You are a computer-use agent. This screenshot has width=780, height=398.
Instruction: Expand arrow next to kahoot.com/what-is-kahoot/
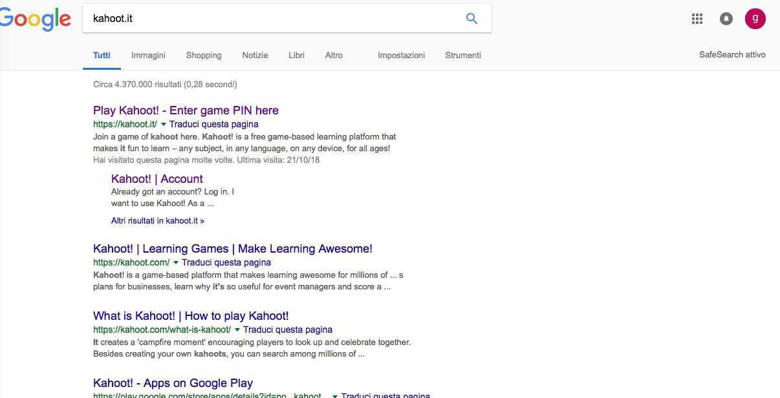click(x=237, y=330)
